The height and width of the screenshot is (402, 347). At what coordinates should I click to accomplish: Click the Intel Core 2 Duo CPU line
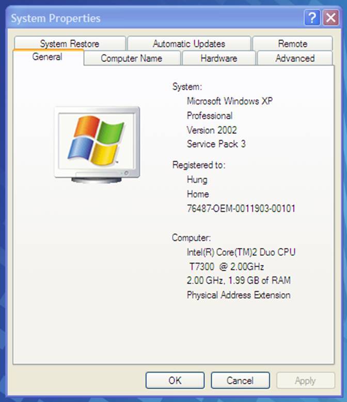[241, 252]
